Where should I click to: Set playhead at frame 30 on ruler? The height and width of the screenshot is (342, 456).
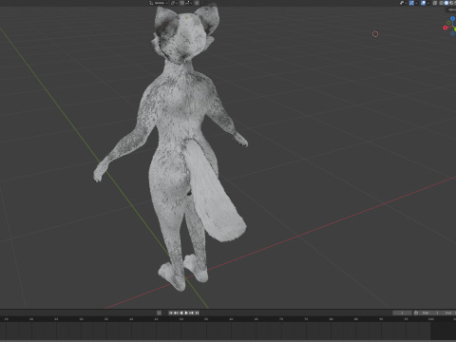[82, 319]
